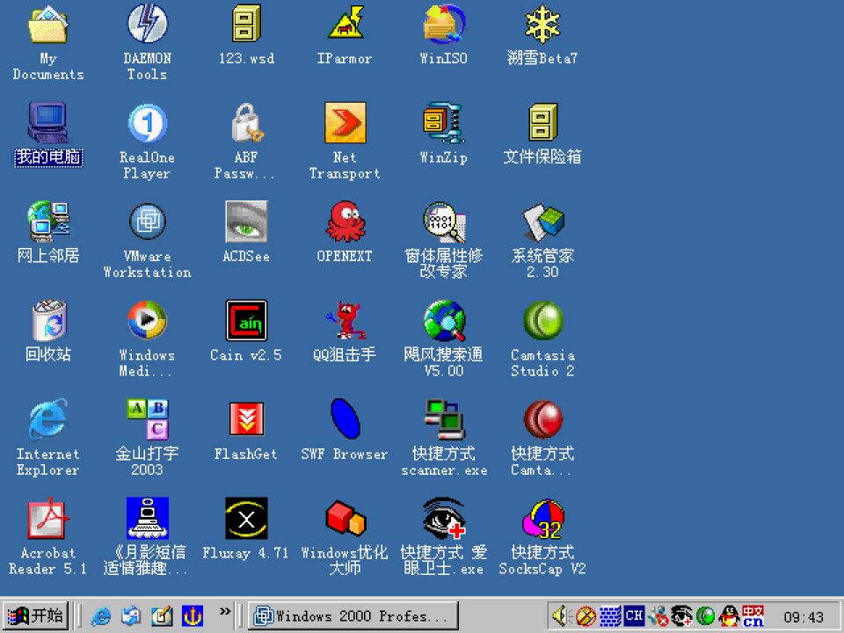Screen dimensions: 844x633
Task: Select the QQ狙击手 red devil icon
Action: point(345,321)
